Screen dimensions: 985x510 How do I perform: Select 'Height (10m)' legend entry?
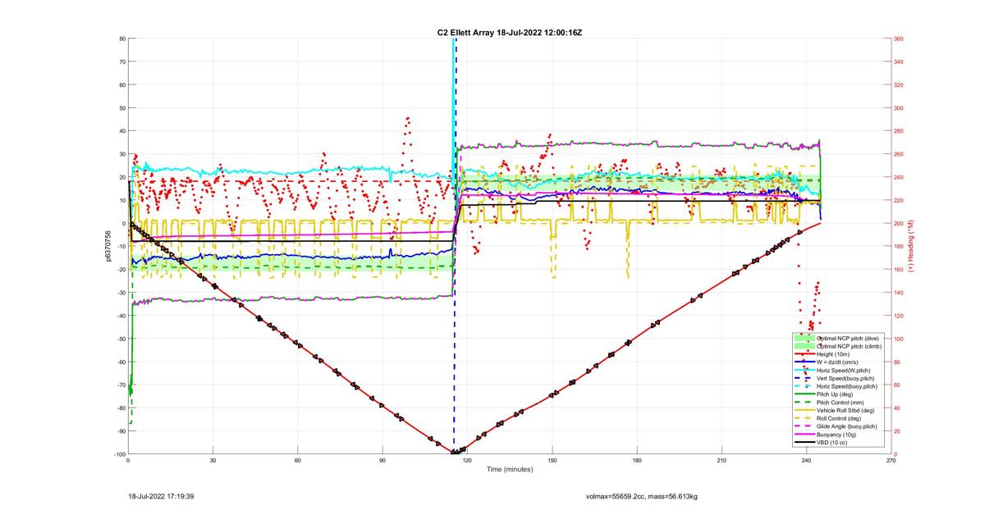pos(833,354)
